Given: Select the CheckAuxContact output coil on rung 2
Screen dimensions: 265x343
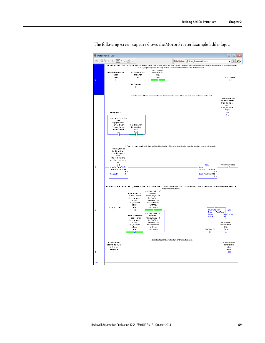Looking at the screenshot, I should 228,167.
